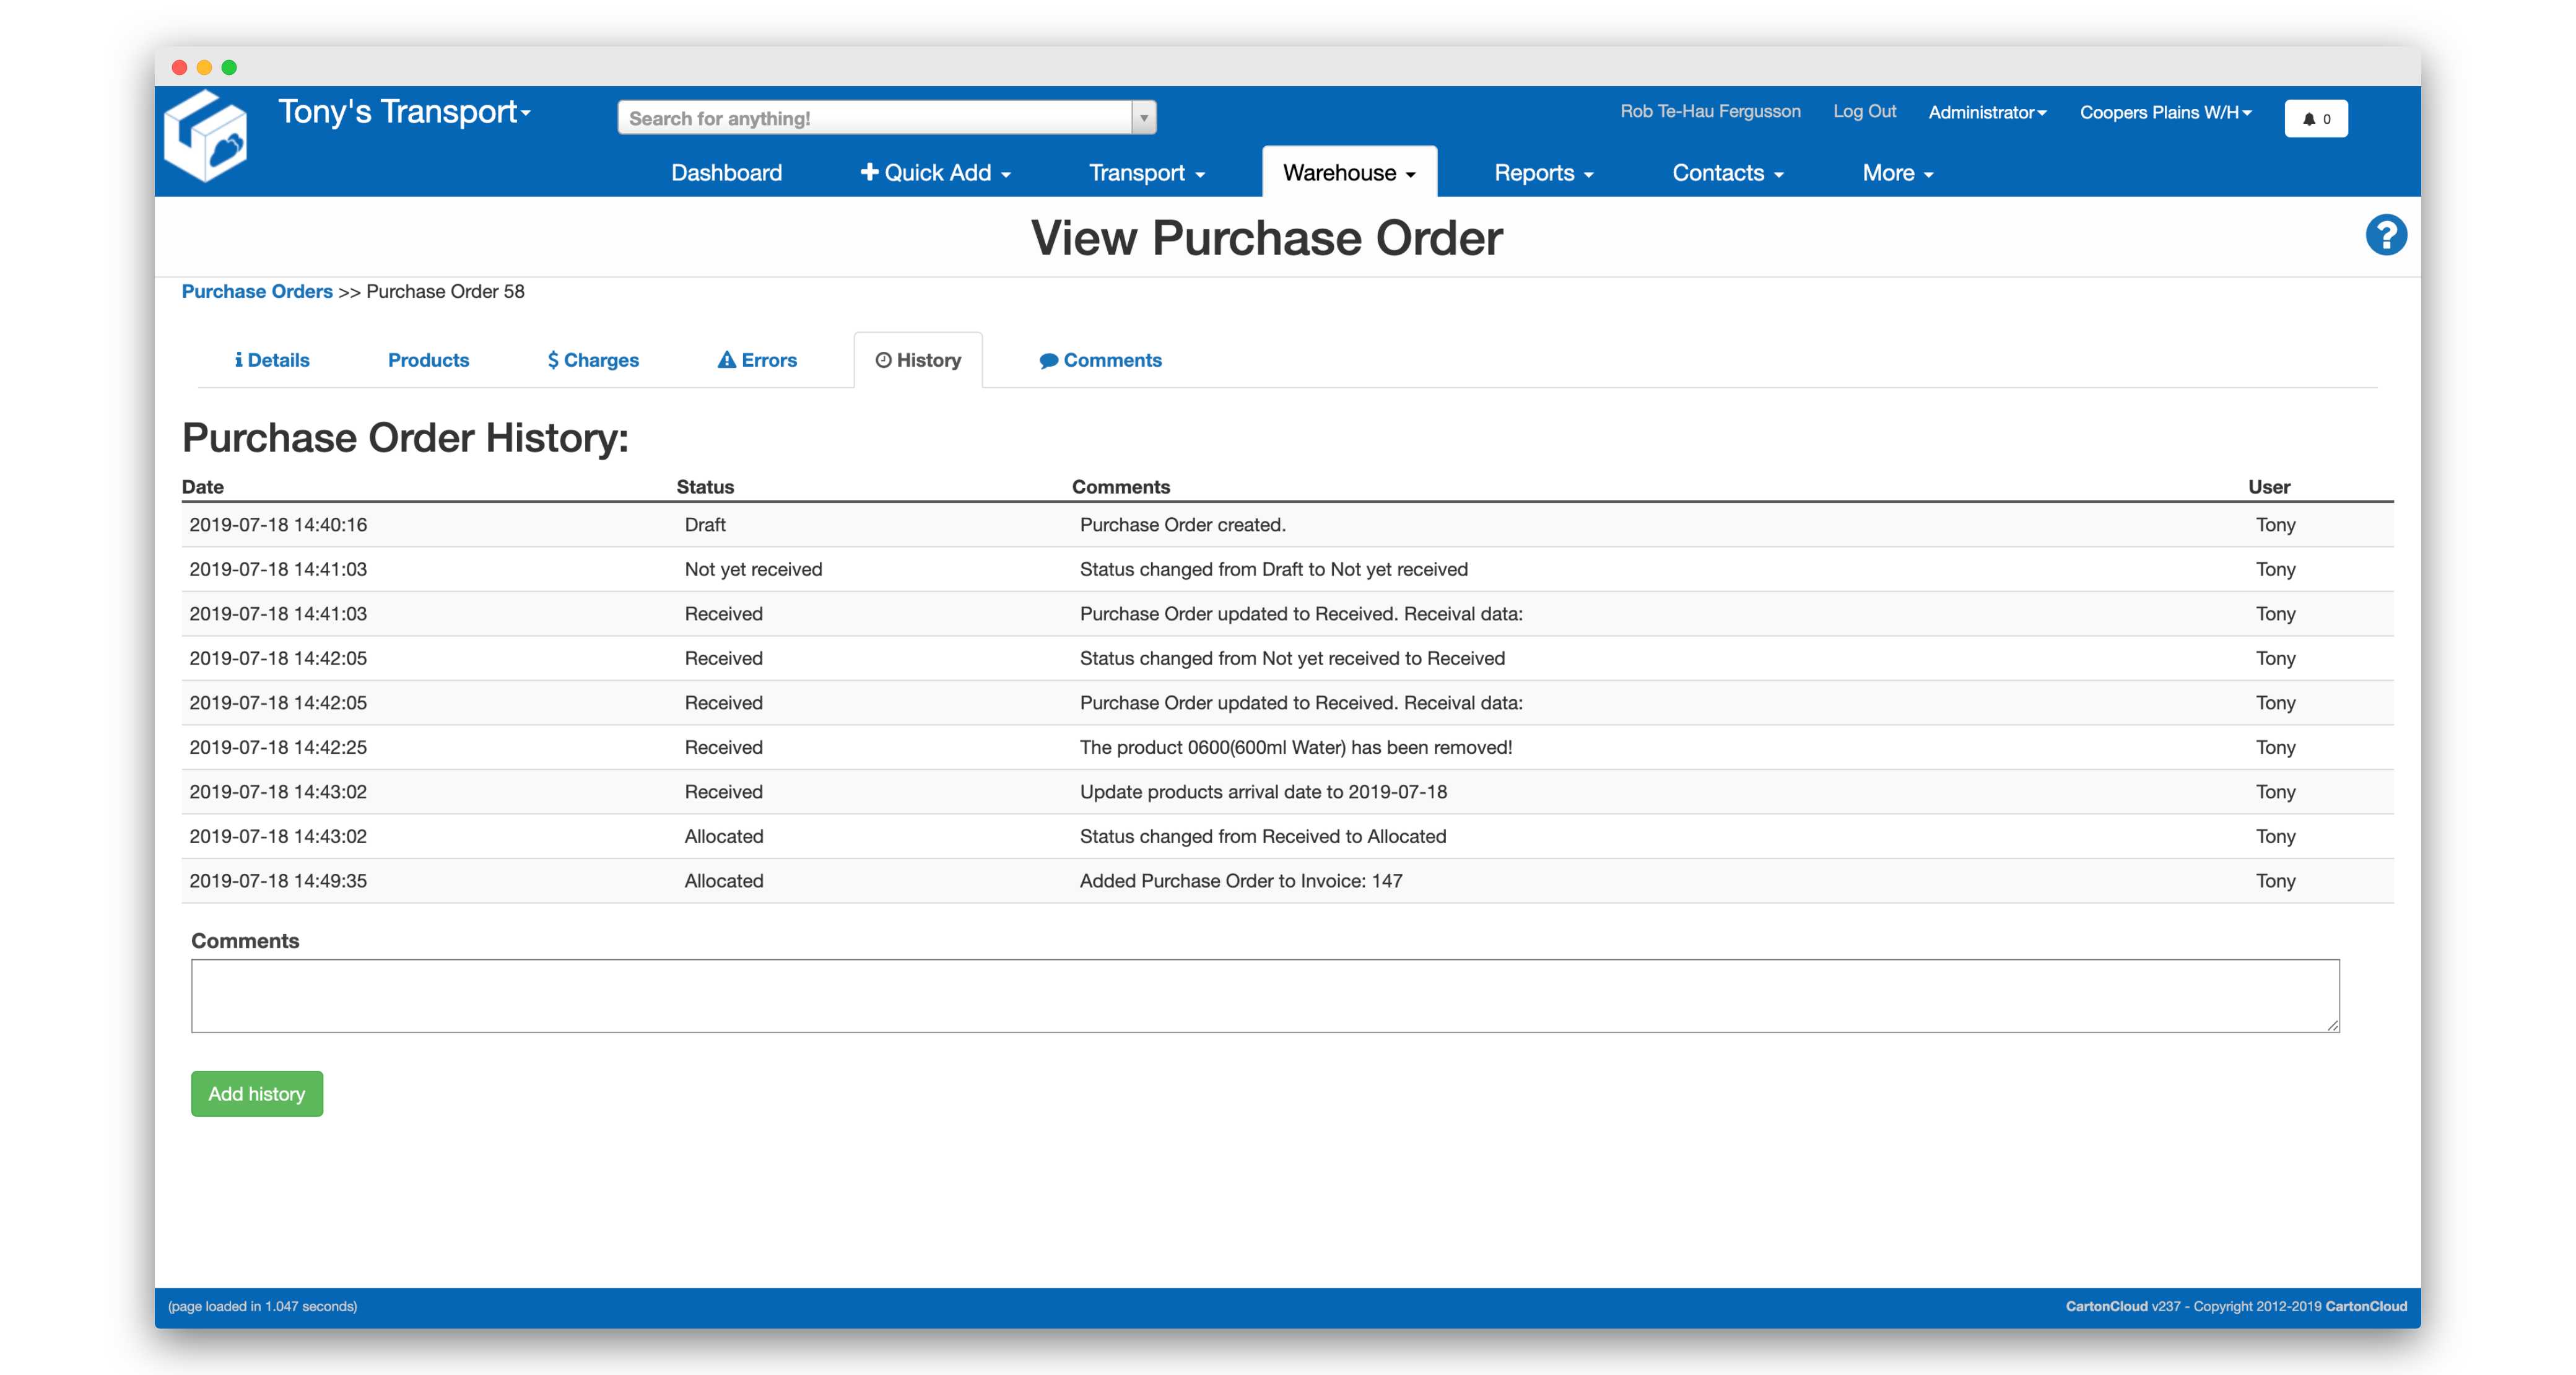
Task: Click into the Comments text area
Action: coord(1265,996)
